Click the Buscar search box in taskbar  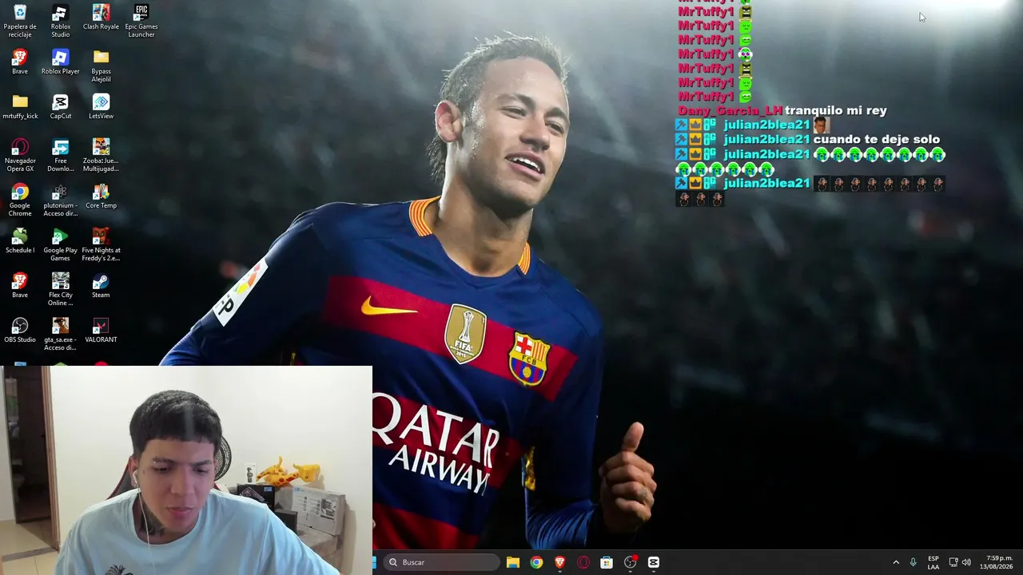coord(441,562)
